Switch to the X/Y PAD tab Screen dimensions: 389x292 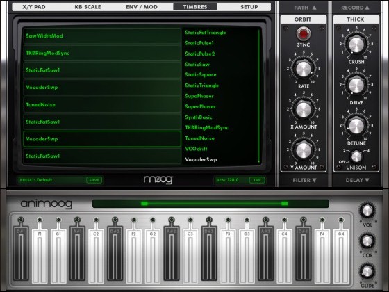[34, 7]
